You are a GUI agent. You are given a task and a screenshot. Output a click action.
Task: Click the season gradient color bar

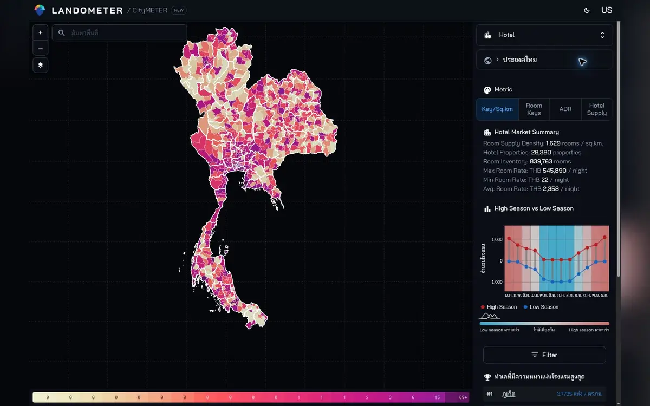544,323
